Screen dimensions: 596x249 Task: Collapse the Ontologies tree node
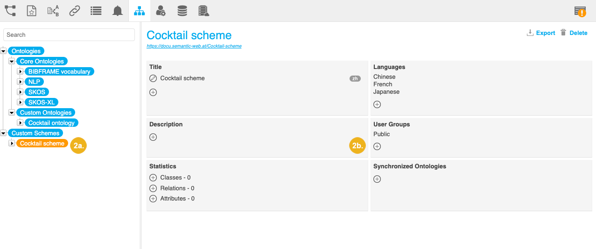point(3,51)
